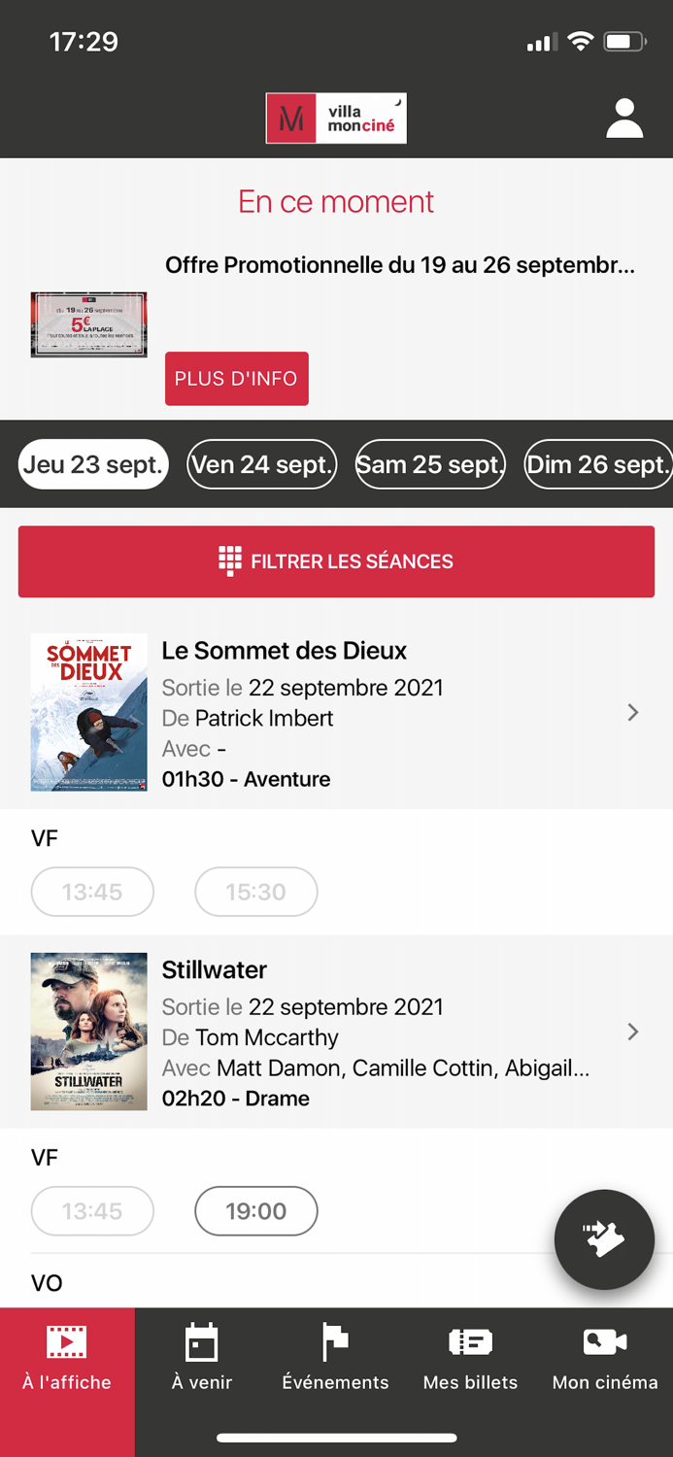Go to Mes billets tickets tab
The image size is (673, 1457).
click(x=471, y=1358)
